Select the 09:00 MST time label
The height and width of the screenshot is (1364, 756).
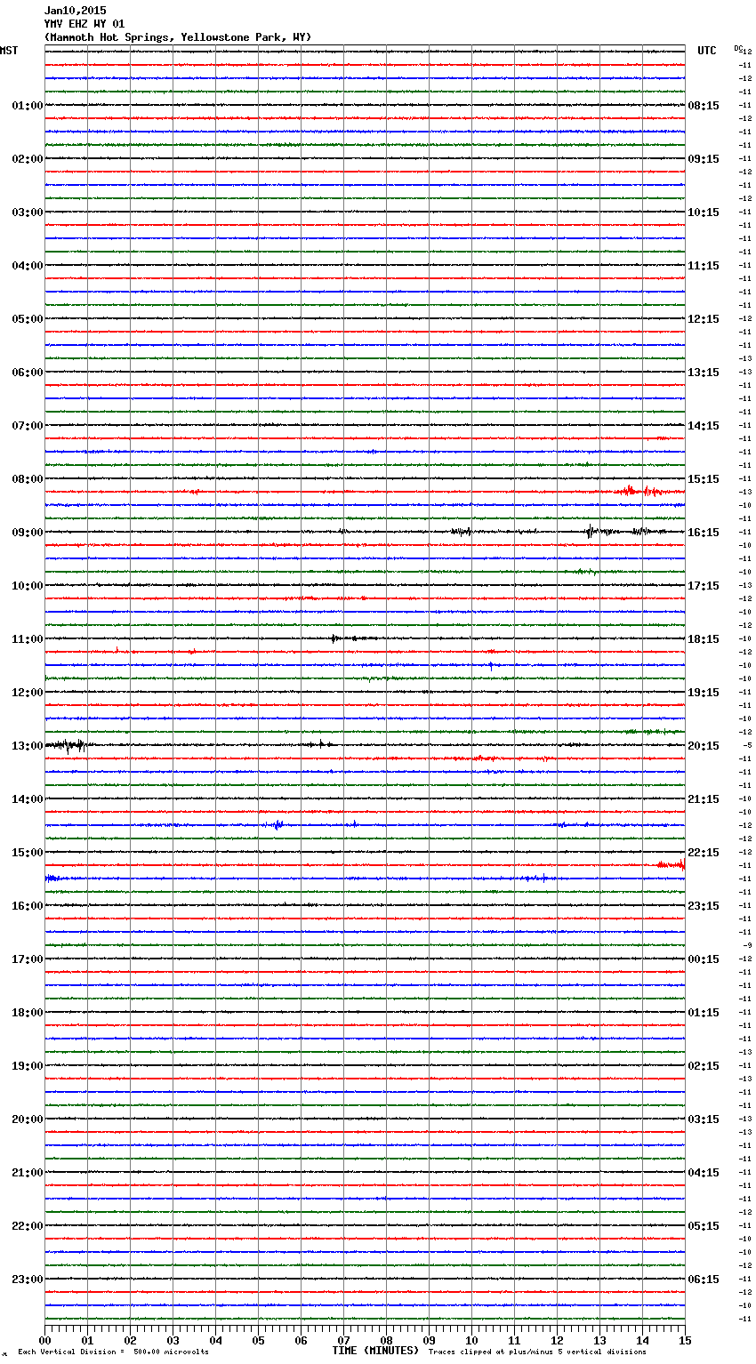[28, 533]
